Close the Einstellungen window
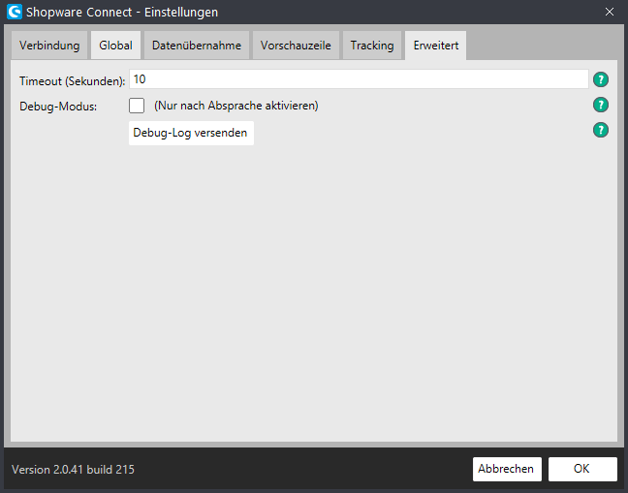628x493 pixels. 610,12
